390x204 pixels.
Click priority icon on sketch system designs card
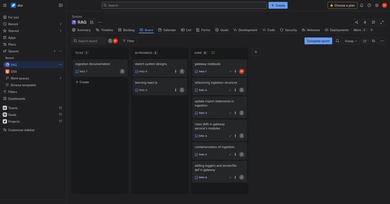[175, 71]
